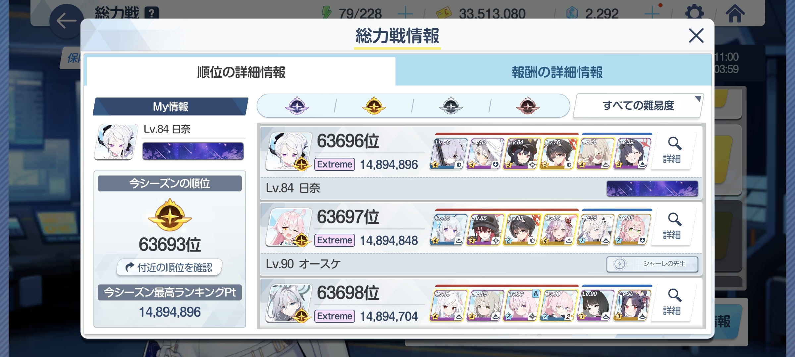The height and width of the screenshot is (357, 795).
Task: Click the home icon in top bar
Action: (x=735, y=13)
